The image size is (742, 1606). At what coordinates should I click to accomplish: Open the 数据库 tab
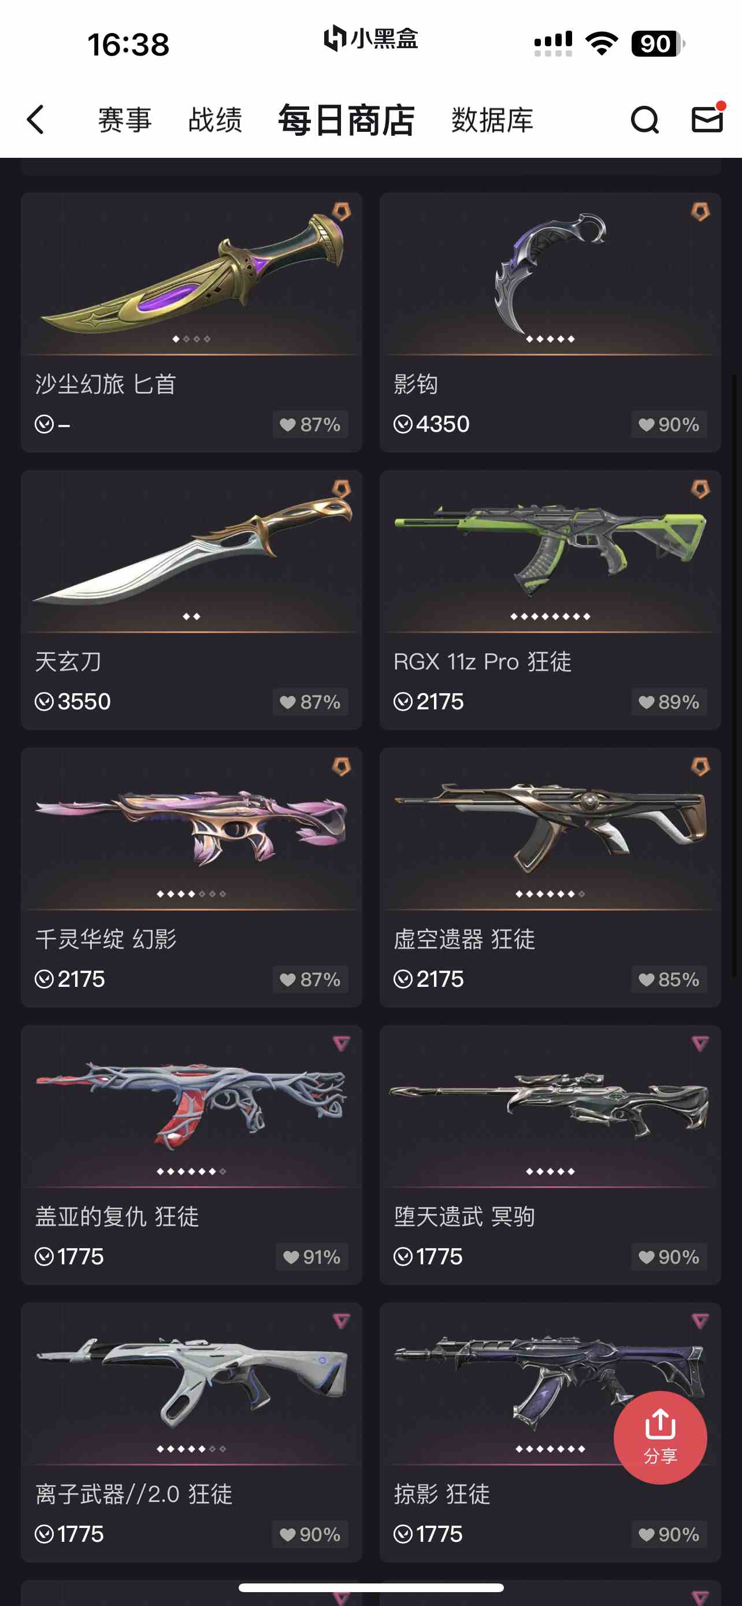pos(492,119)
